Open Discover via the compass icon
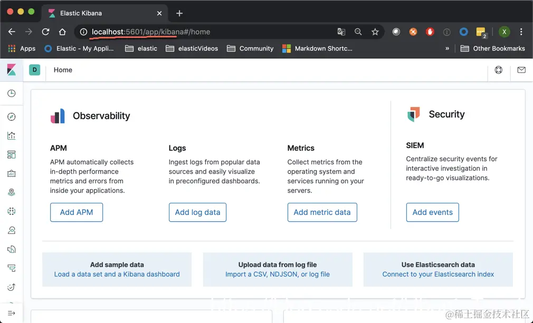533x323 pixels. coord(11,117)
